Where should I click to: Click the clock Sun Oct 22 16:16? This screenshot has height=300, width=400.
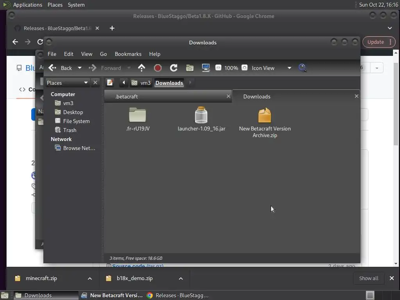click(x=379, y=5)
